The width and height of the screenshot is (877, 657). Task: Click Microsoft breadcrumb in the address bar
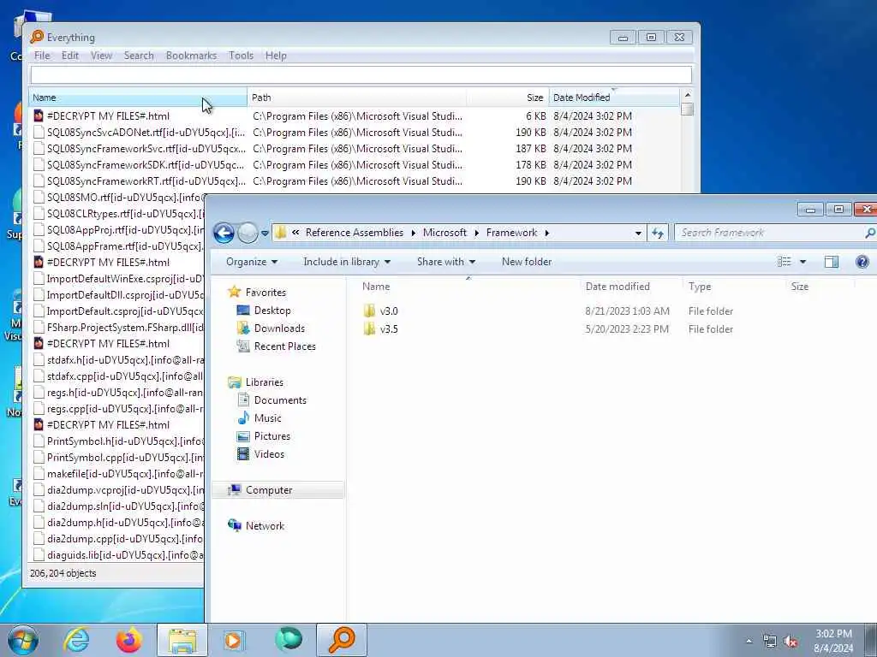tap(444, 233)
